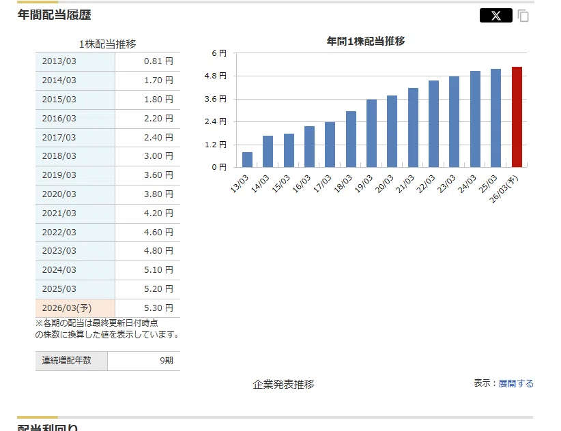The image size is (561, 431).
Task: Select the 2.40 円 dividend value
Action: click(158, 137)
